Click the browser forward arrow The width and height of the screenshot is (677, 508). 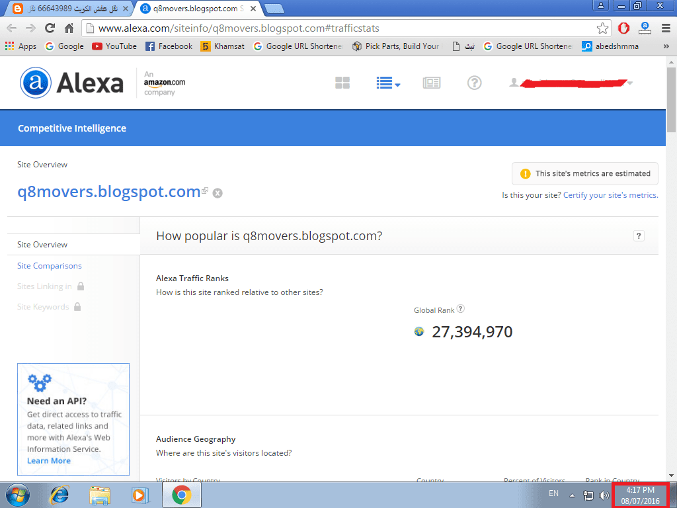(x=30, y=28)
